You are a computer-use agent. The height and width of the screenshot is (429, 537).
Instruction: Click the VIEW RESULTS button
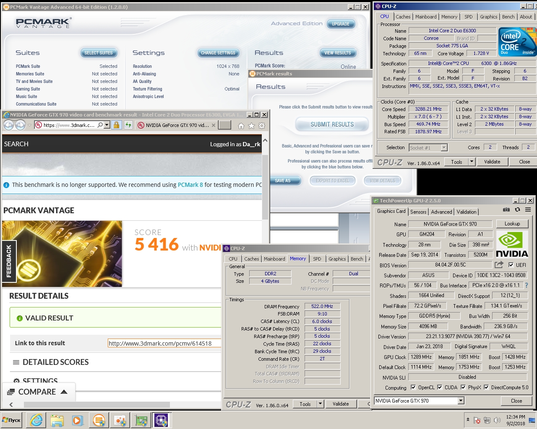point(337,53)
